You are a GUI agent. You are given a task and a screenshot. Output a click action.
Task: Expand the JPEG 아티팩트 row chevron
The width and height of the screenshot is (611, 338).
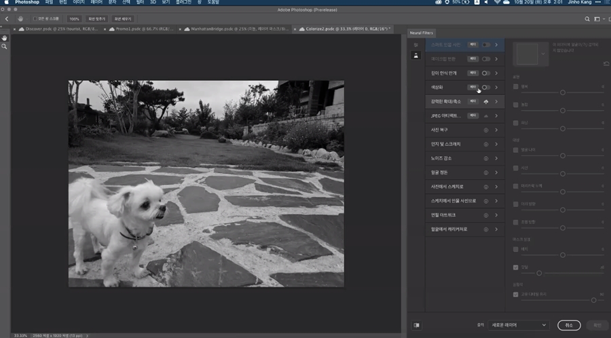tap(496, 115)
